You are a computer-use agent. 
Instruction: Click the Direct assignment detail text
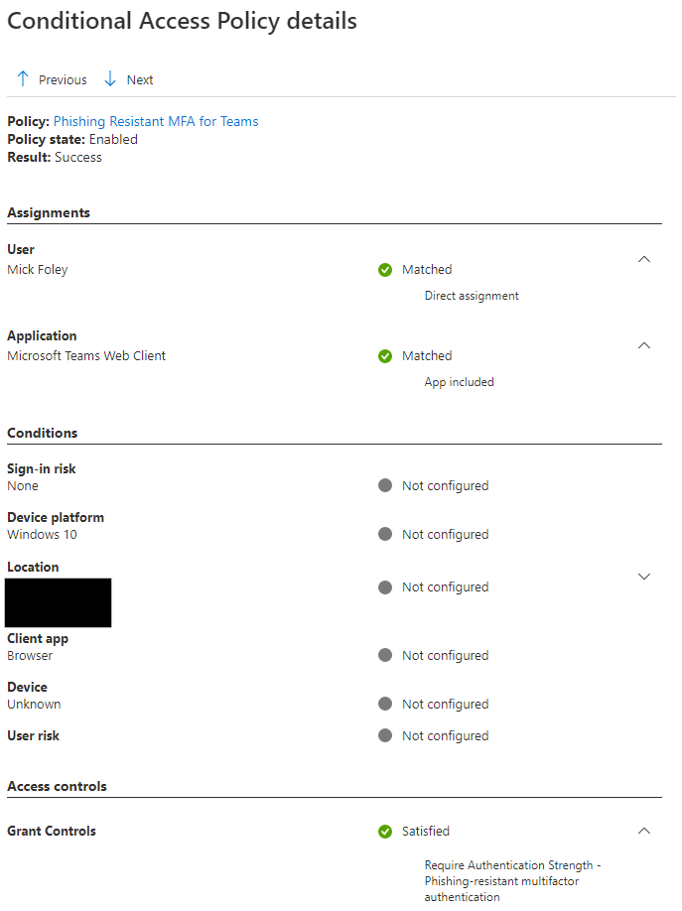point(472,296)
